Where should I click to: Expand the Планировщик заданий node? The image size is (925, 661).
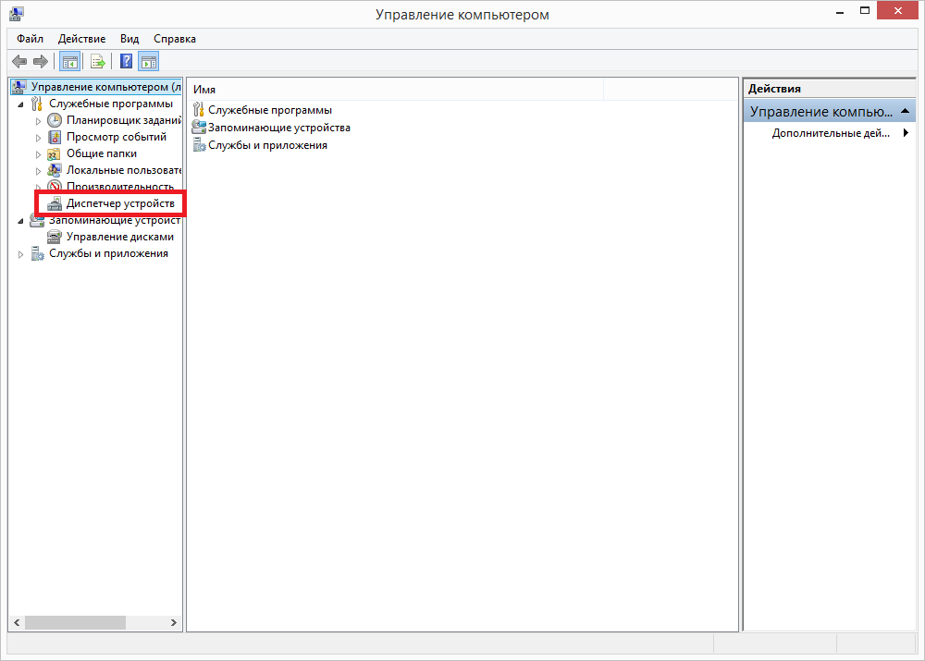pos(38,121)
